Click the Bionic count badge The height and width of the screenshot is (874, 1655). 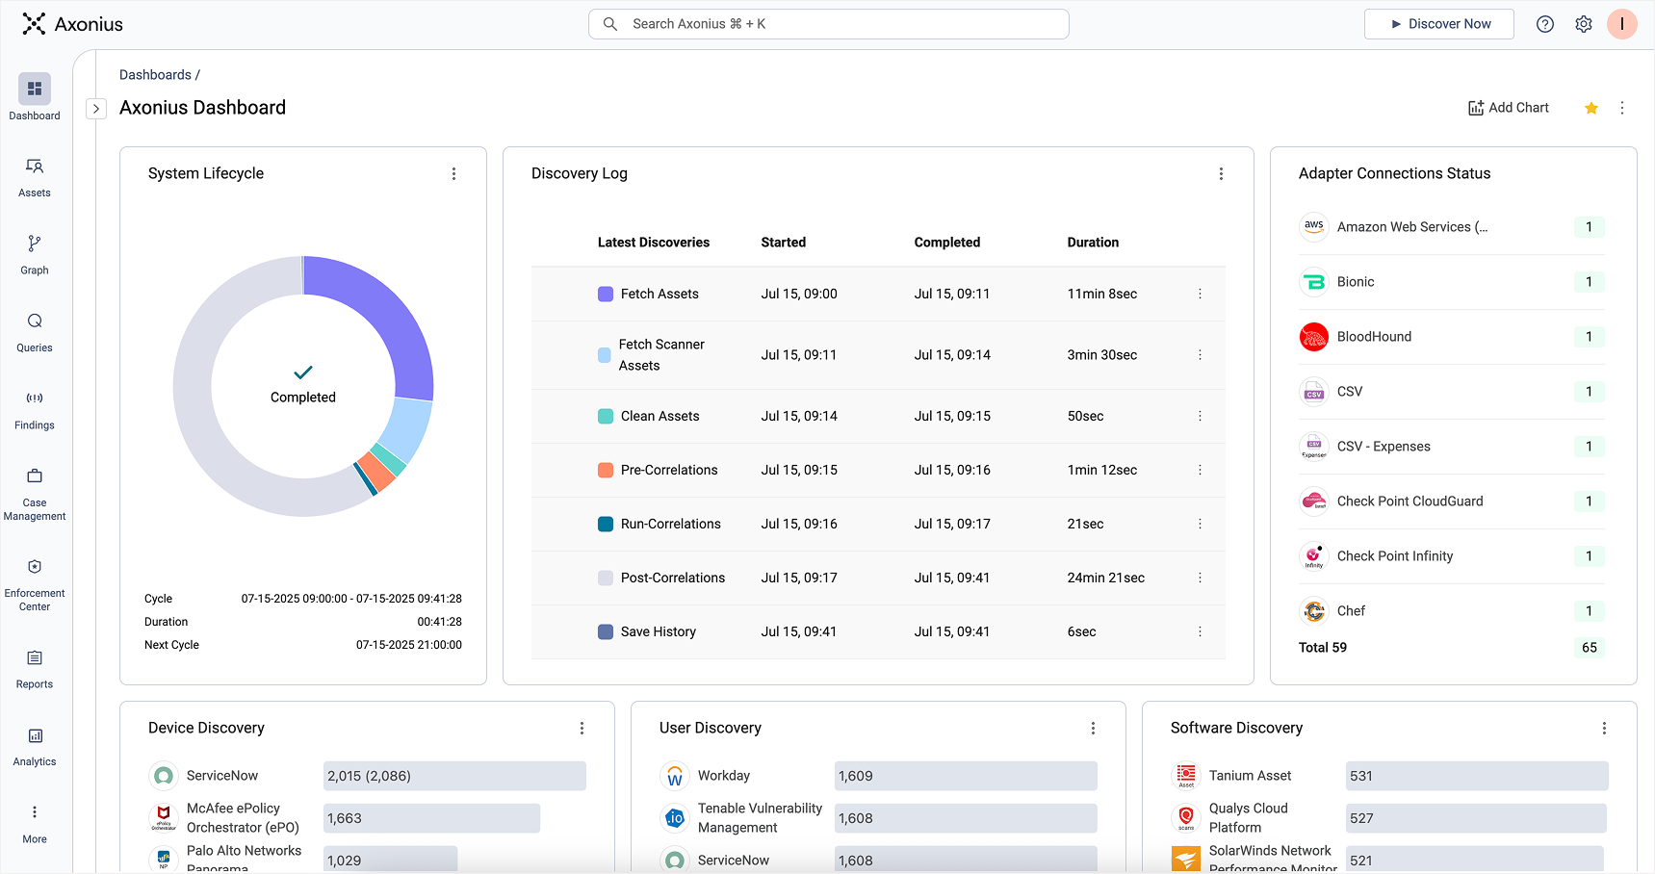[x=1589, y=282]
